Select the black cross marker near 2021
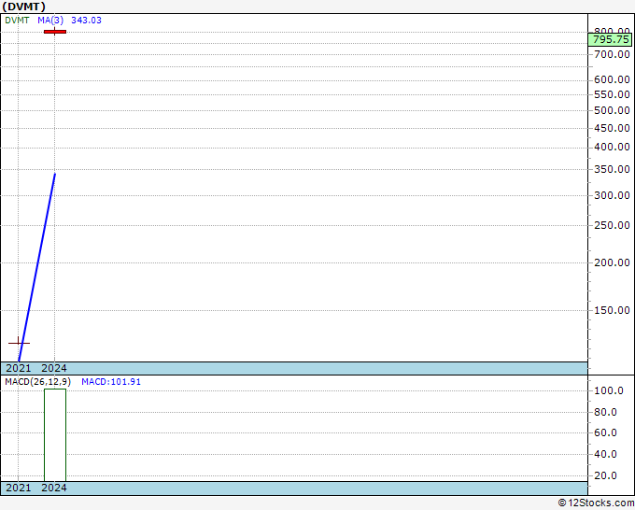This screenshot has height=510, width=635. 19,343
